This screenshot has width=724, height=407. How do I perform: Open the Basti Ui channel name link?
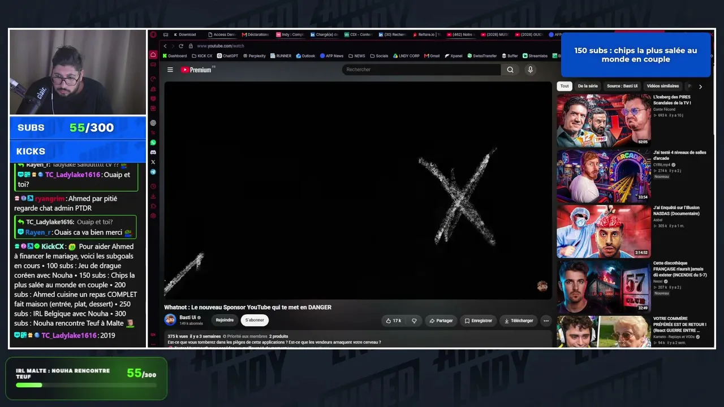pos(188,318)
